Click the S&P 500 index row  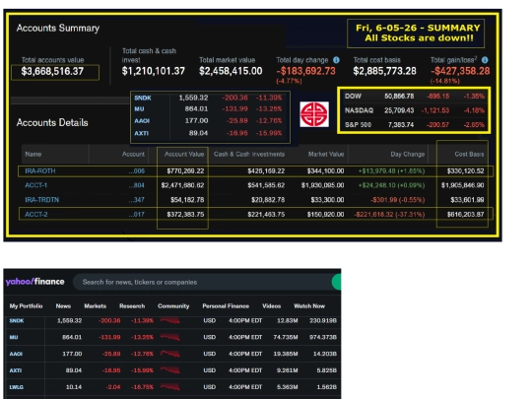coord(414,125)
